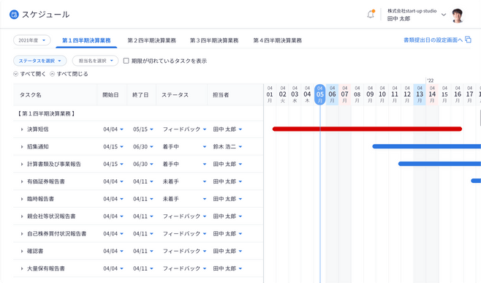The image size is (481, 283).
Task: Click the blue 招集通知 Gantt bar
Action: 427,146
